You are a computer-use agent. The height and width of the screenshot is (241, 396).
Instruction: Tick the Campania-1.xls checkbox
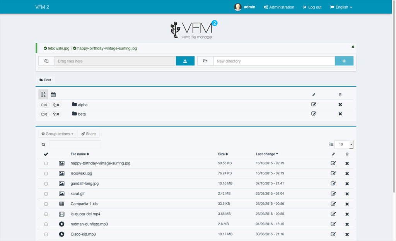pyautogui.click(x=46, y=204)
